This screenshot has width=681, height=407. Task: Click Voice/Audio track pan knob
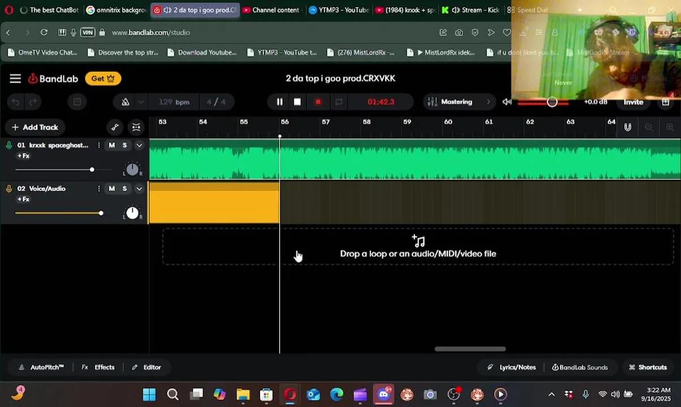click(x=132, y=213)
